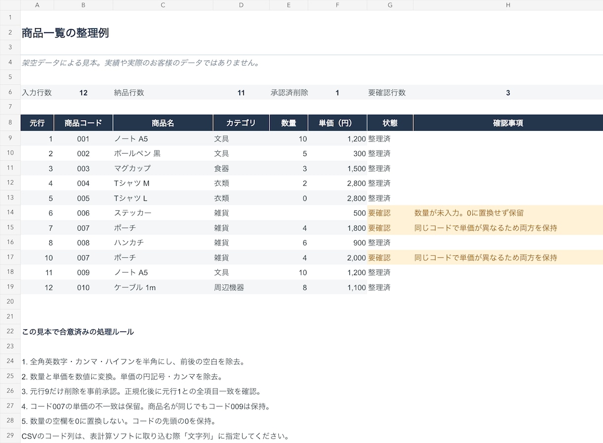Click the 商品名 table header
Screen dimensions: 603x443
pyautogui.click(x=163, y=123)
